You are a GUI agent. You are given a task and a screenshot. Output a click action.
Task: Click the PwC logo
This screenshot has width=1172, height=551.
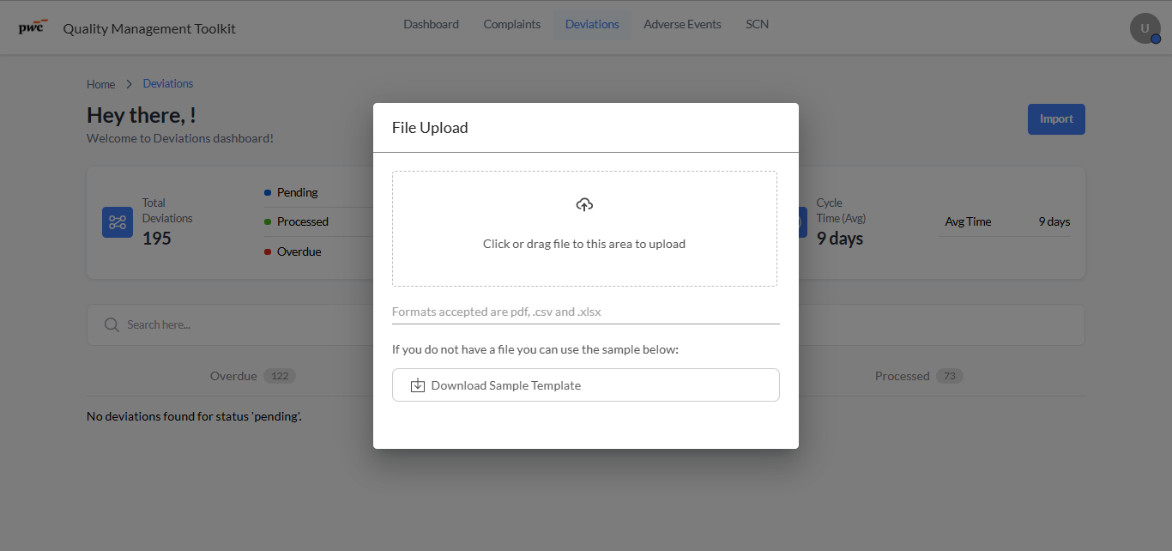click(x=33, y=27)
